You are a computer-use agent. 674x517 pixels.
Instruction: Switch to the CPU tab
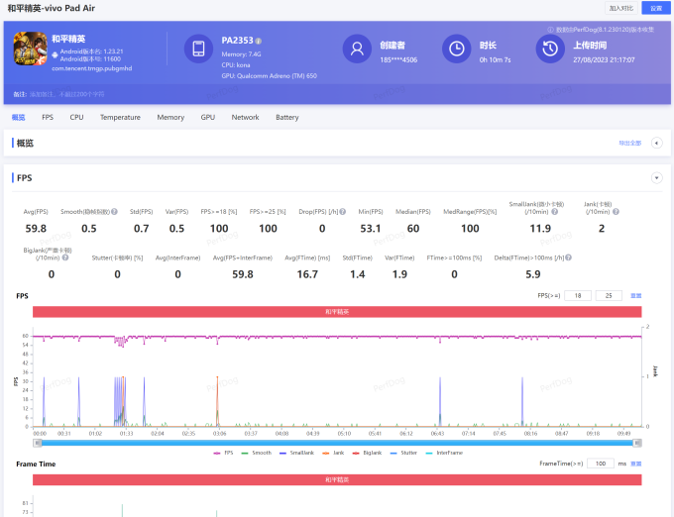76,117
